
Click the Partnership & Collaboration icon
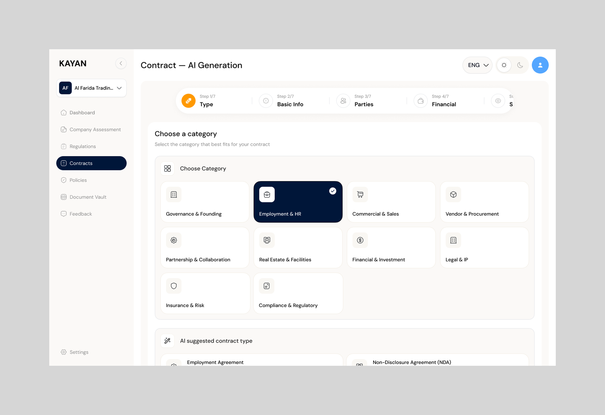174,240
